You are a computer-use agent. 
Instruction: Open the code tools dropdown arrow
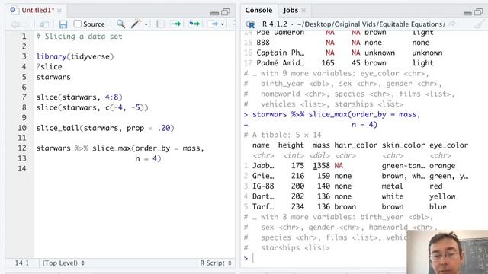pos(146,24)
